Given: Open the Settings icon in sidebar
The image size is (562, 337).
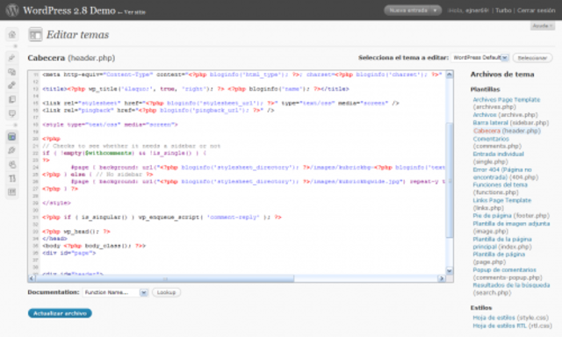Looking at the screenshot, I should click(12, 192).
